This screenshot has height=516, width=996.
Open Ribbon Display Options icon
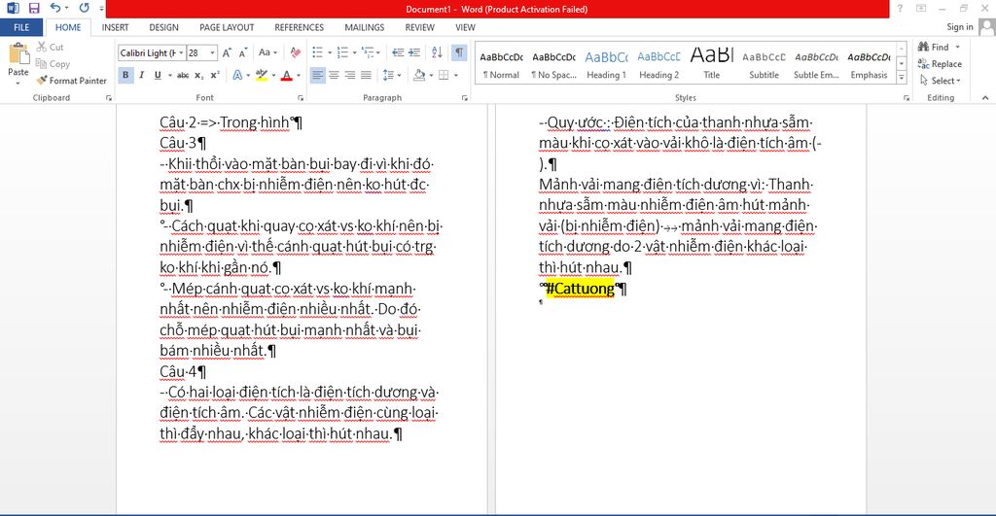(x=921, y=8)
